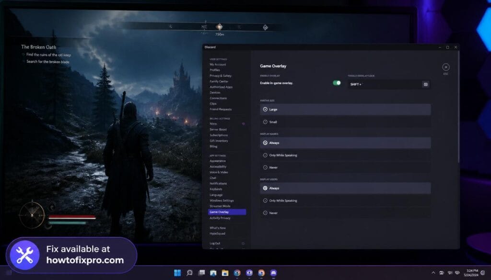Click the 750m waypoint marker on the game compass
Screen dimensions: 491x280
tap(219, 27)
